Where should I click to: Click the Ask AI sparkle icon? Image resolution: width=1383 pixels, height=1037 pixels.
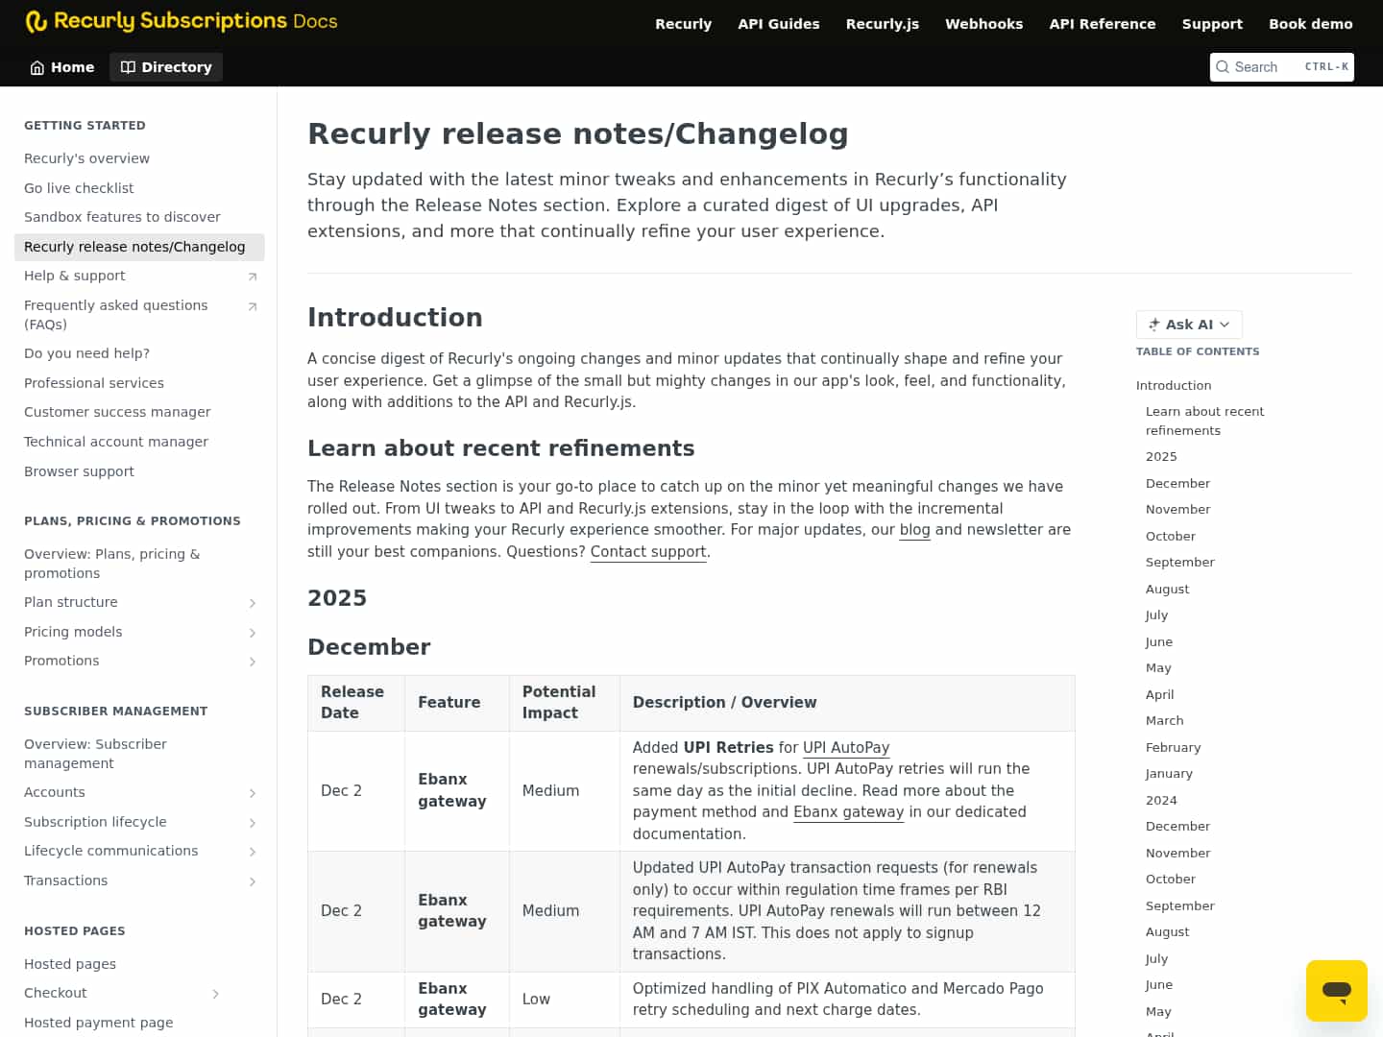(1152, 325)
